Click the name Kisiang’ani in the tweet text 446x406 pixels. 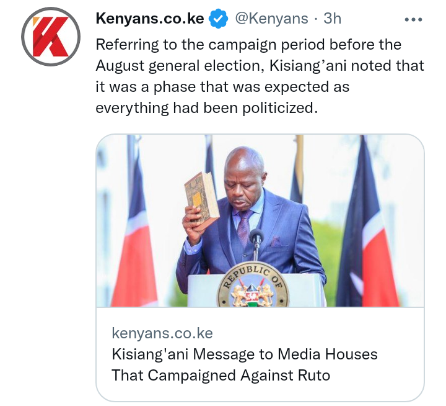308,66
